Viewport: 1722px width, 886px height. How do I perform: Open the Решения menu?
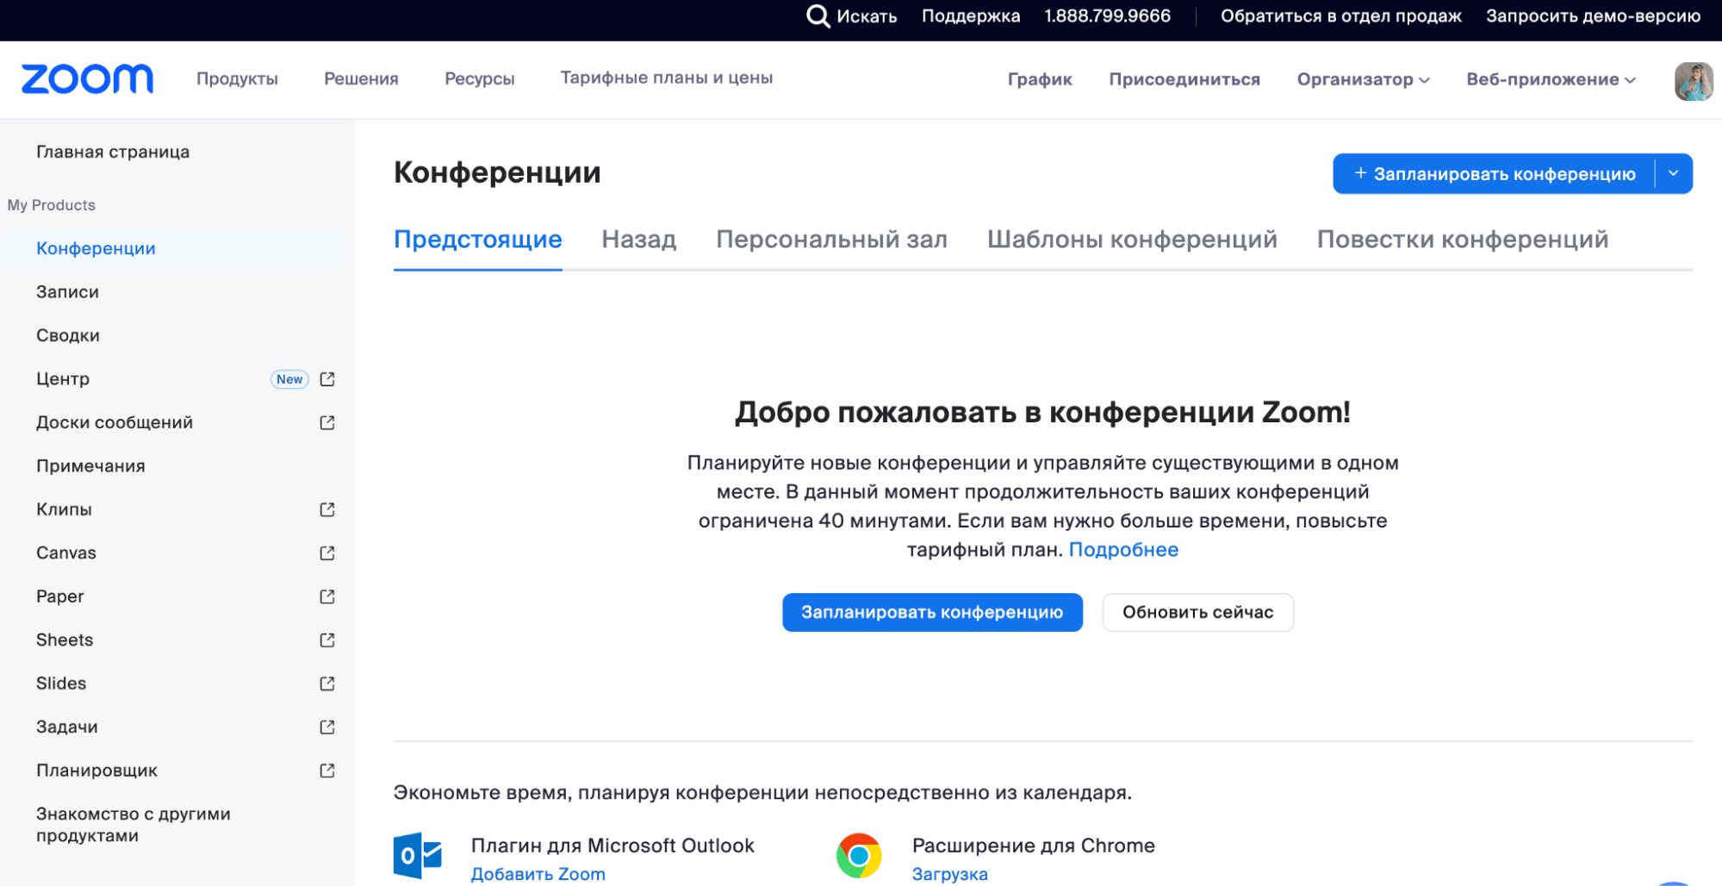point(361,78)
